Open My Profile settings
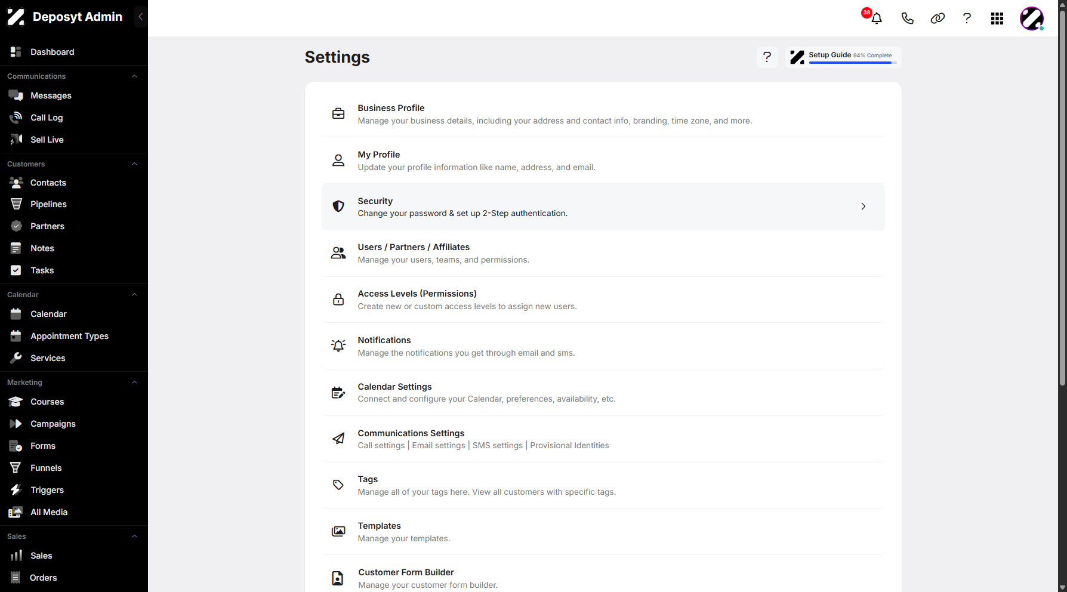The width and height of the screenshot is (1067, 592). pos(603,161)
